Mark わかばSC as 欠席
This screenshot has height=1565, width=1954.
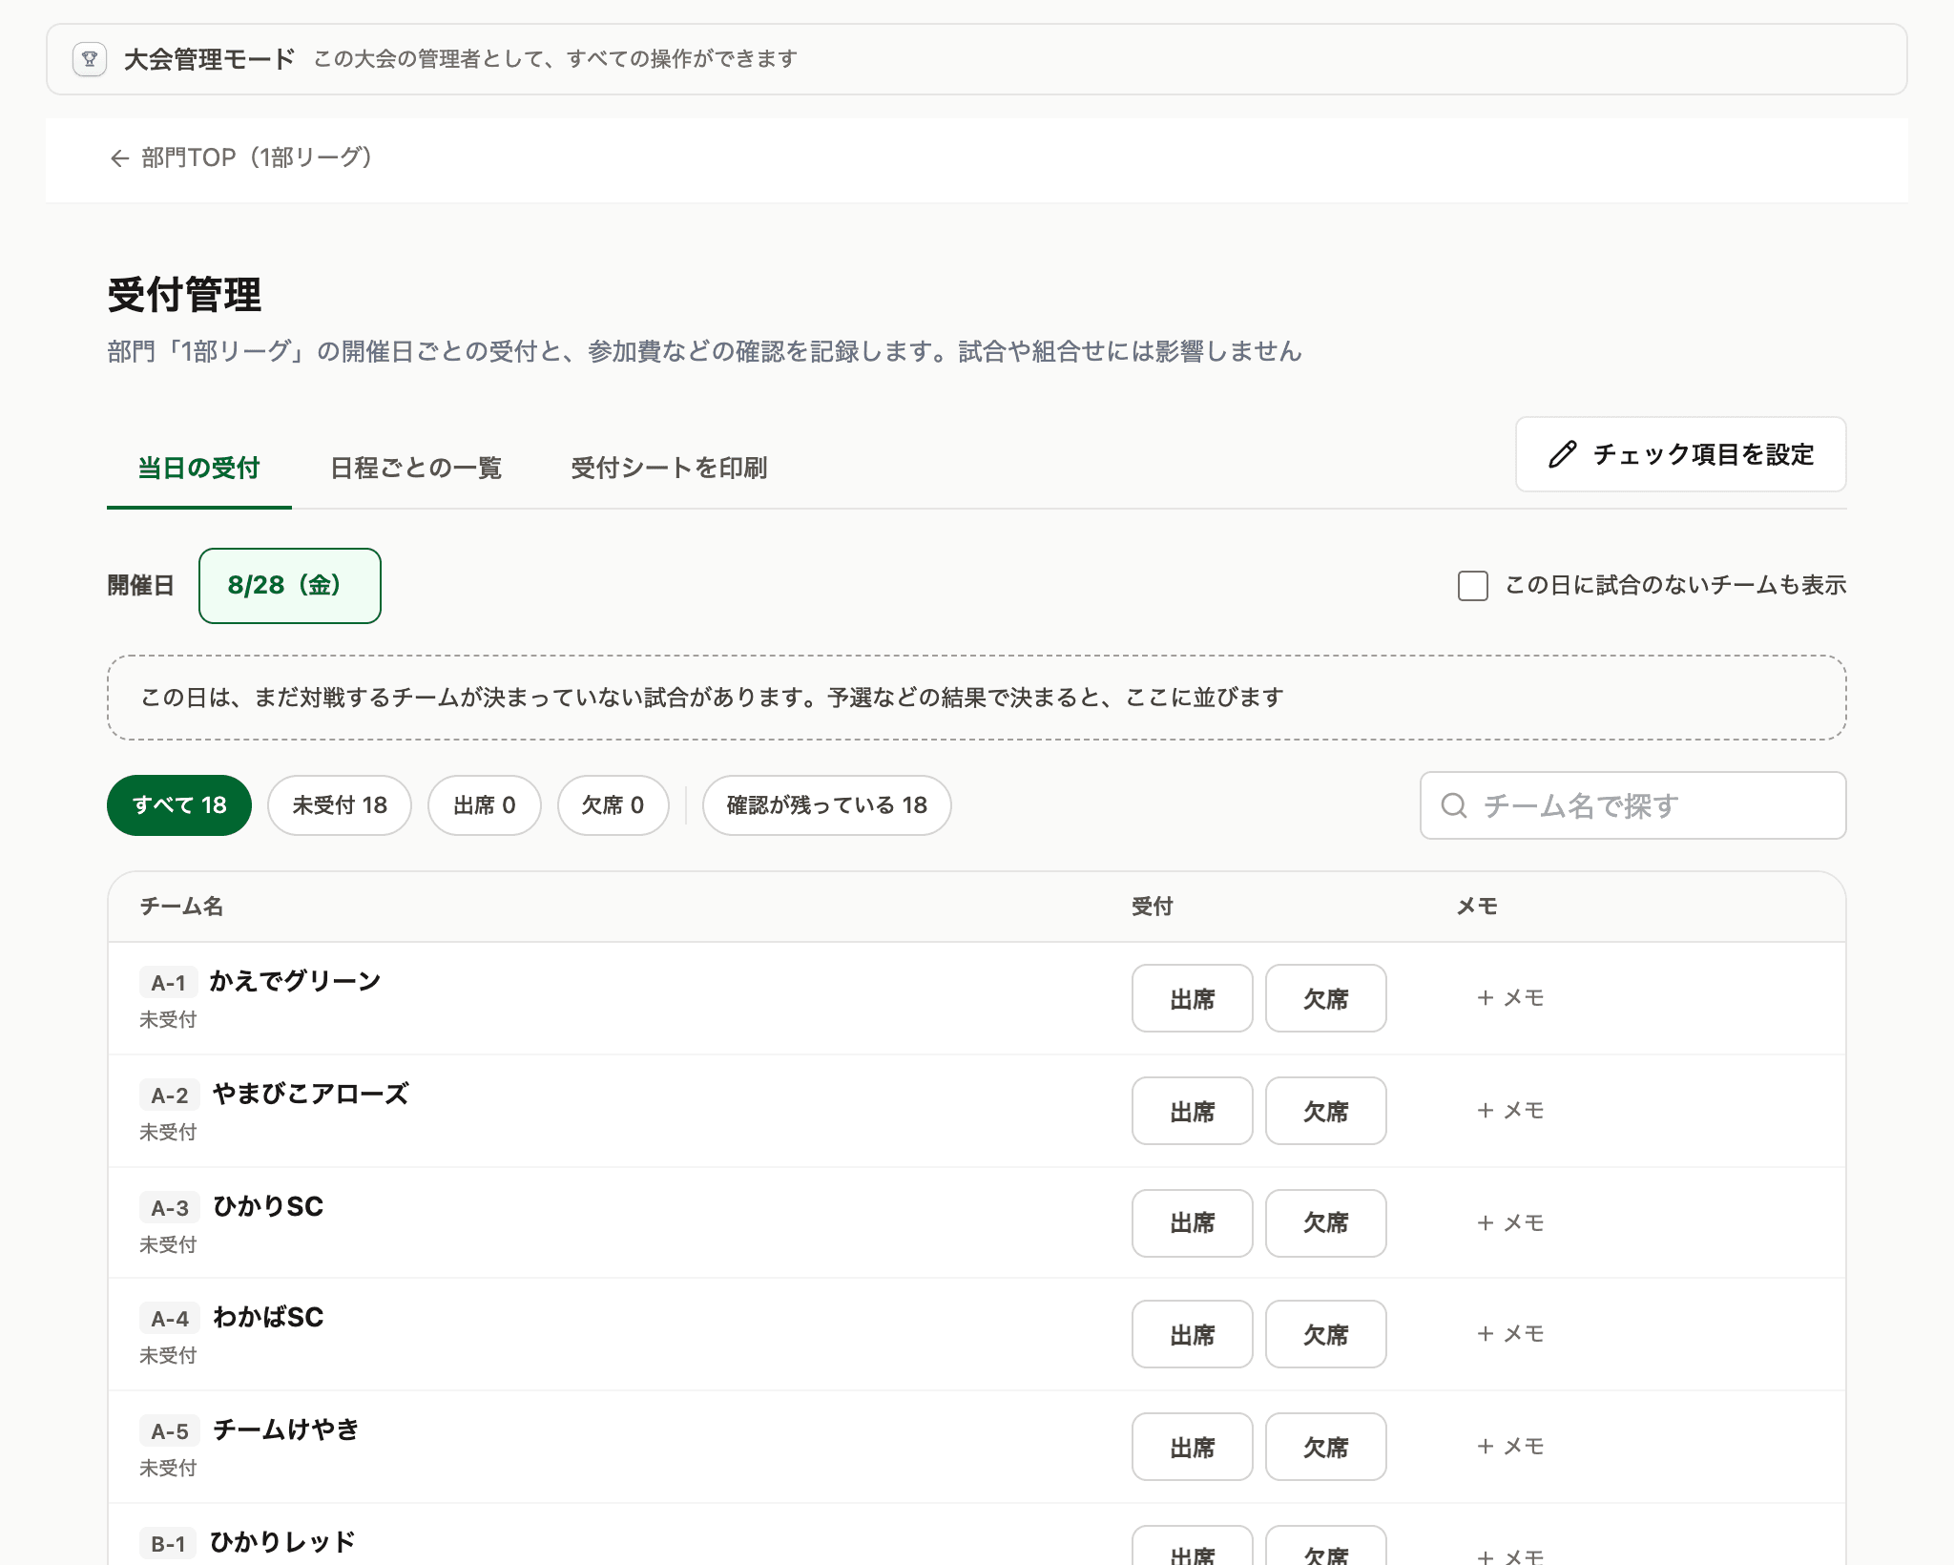pos(1326,1334)
